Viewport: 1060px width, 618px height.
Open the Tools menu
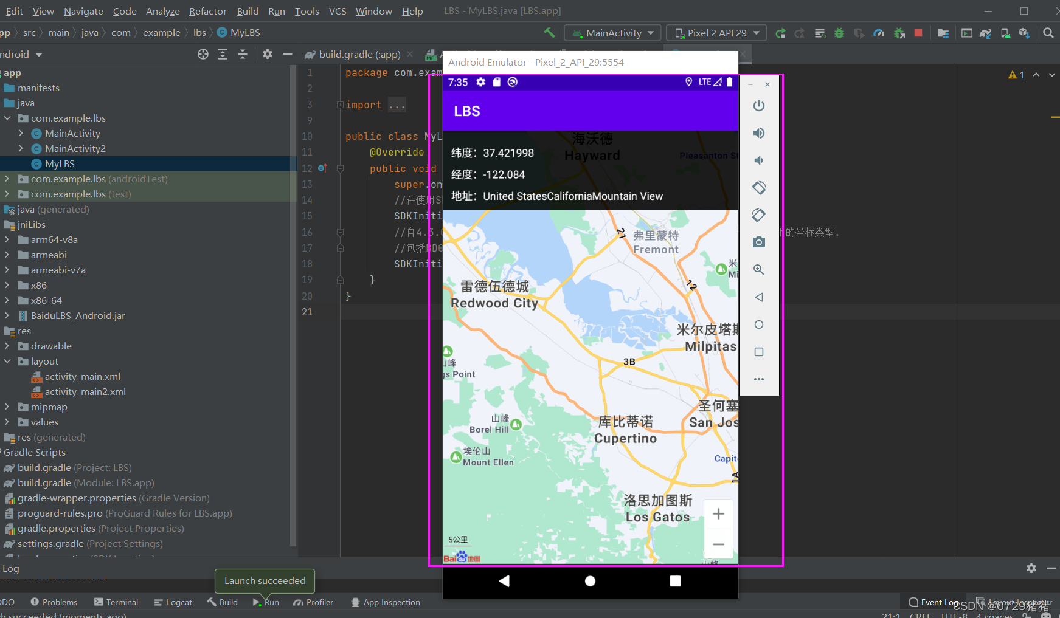click(307, 11)
